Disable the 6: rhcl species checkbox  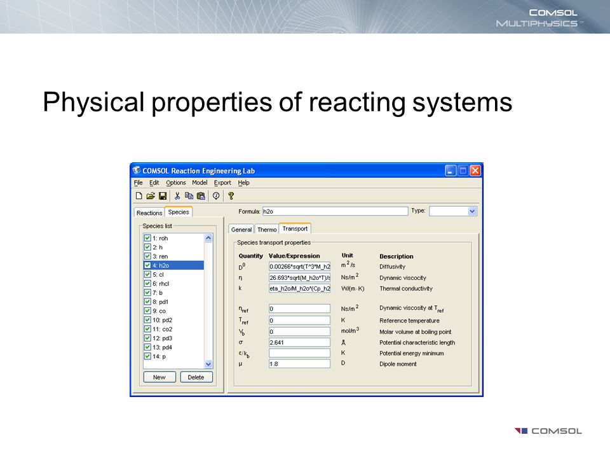click(x=147, y=284)
